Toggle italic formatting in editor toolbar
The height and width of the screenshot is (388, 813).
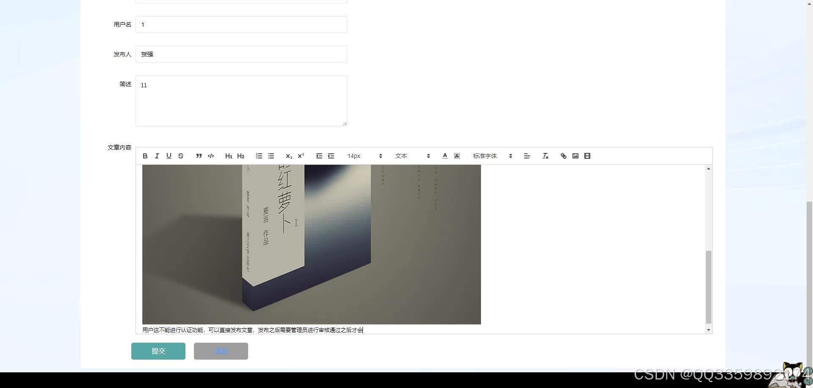click(157, 156)
